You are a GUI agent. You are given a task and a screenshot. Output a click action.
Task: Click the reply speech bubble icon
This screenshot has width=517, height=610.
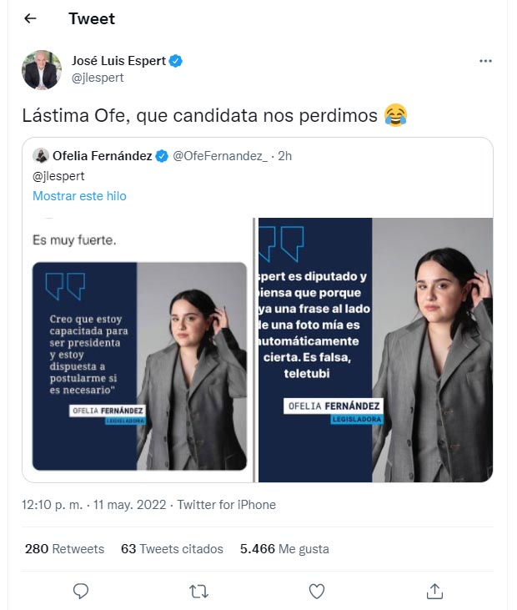81,592
